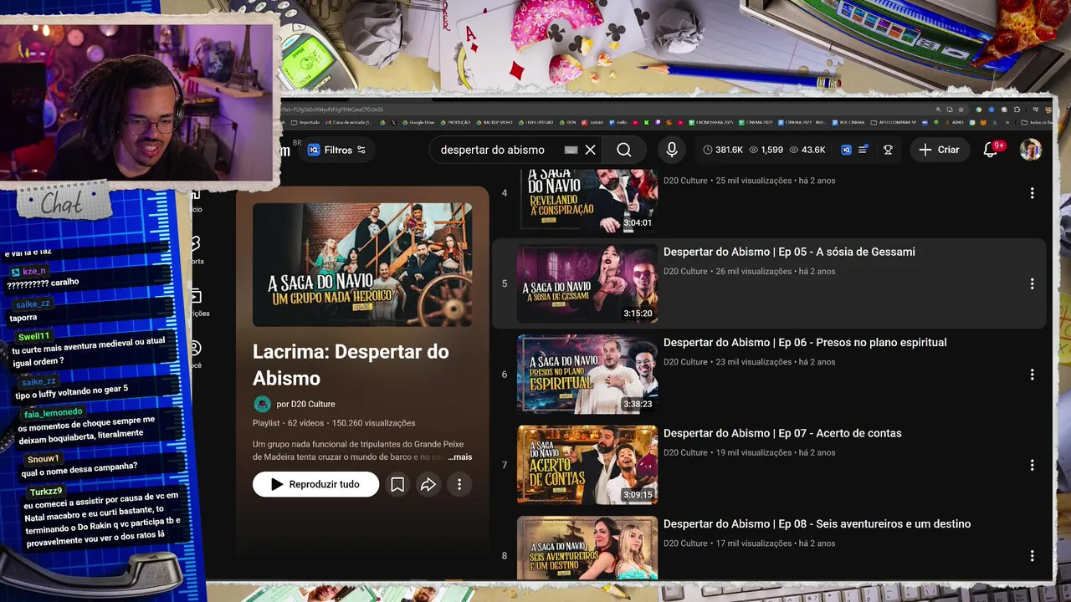Play the Ep 07 Acerto de Contas thumbnail

tap(587, 465)
